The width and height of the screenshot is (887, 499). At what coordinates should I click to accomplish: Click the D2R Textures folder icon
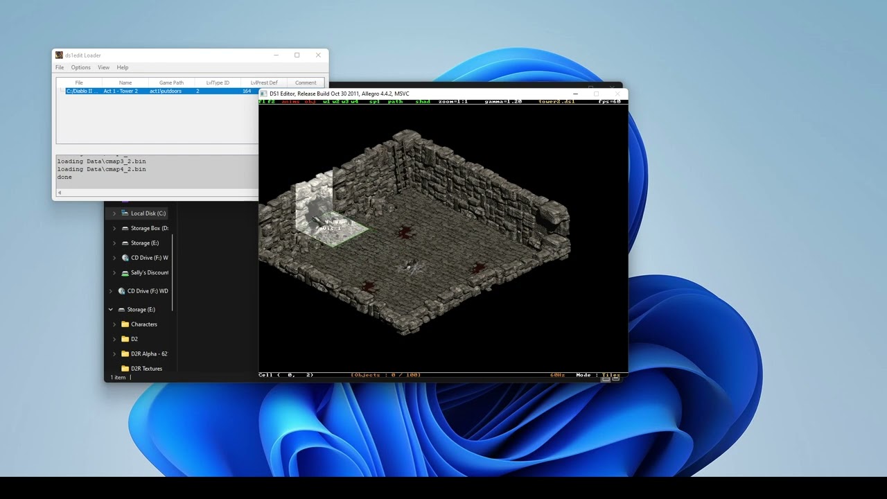pos(125,369)
